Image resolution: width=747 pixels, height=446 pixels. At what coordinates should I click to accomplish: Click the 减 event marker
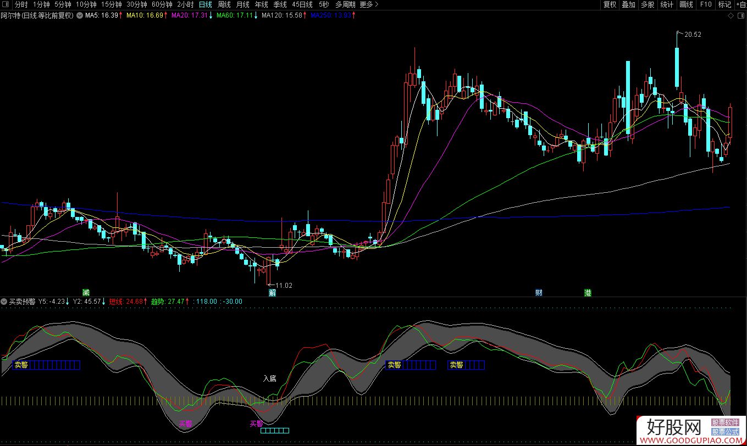click(x=86, y=292)
